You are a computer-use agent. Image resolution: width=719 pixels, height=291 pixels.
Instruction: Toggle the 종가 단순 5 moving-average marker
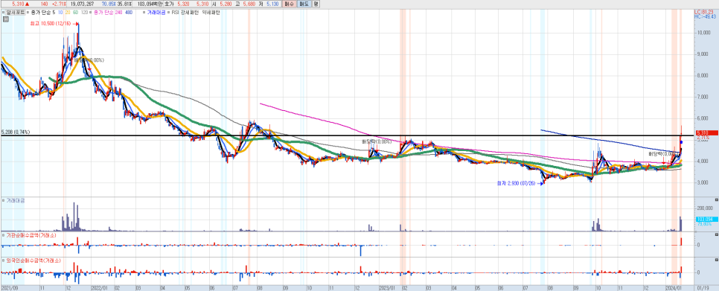point(28,13)
